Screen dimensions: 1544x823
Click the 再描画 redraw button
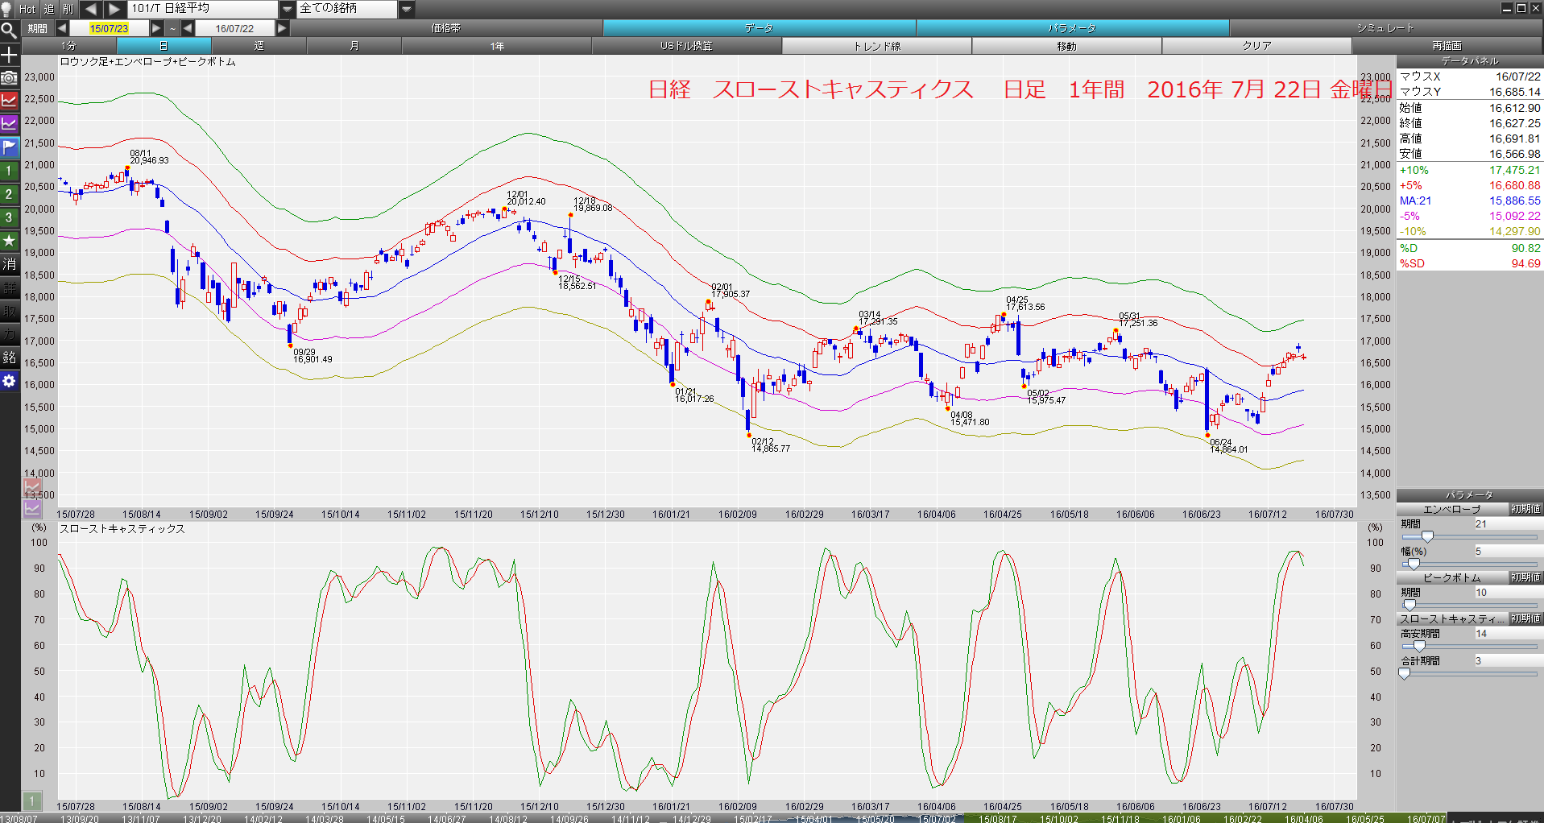pyautogui.click(x=1447, y=46)
